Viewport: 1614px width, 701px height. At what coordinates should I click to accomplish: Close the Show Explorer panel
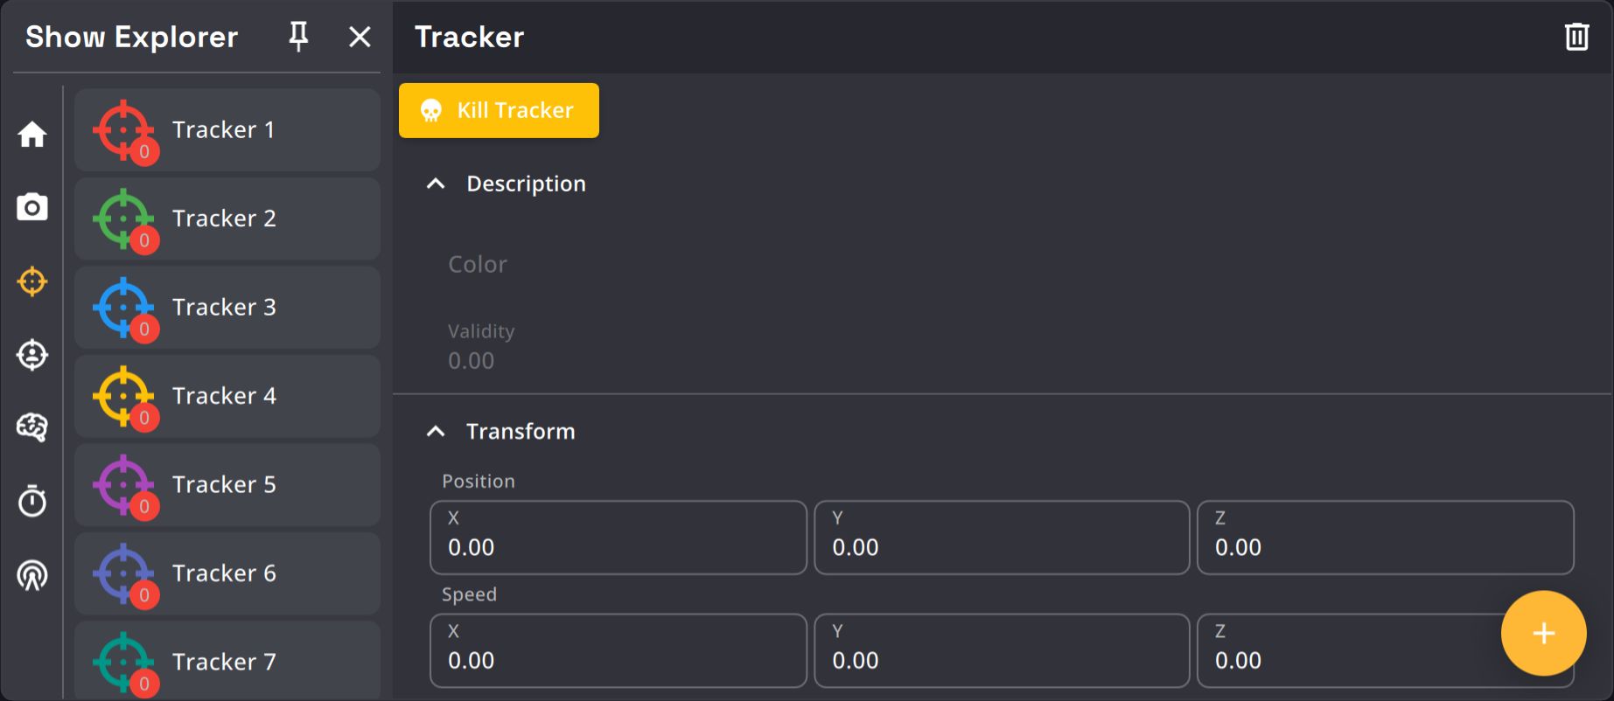click(x=360, y=37)
